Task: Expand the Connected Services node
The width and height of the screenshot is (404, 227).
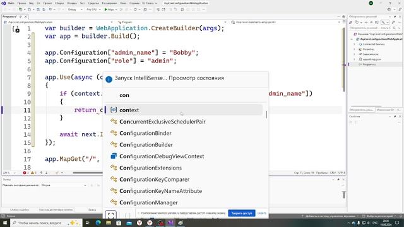Action: click(354, 44)
